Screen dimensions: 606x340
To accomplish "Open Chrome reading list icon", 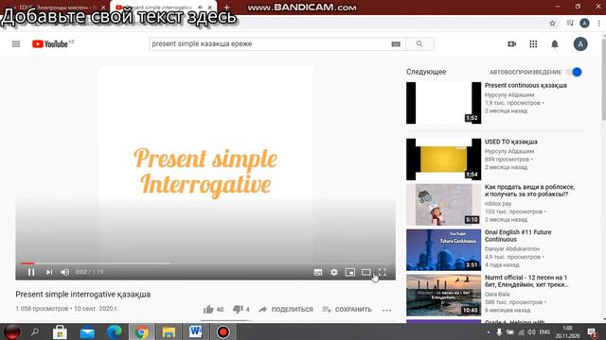I will coord(570,23).
